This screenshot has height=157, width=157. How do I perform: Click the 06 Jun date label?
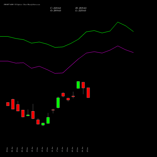22,149
